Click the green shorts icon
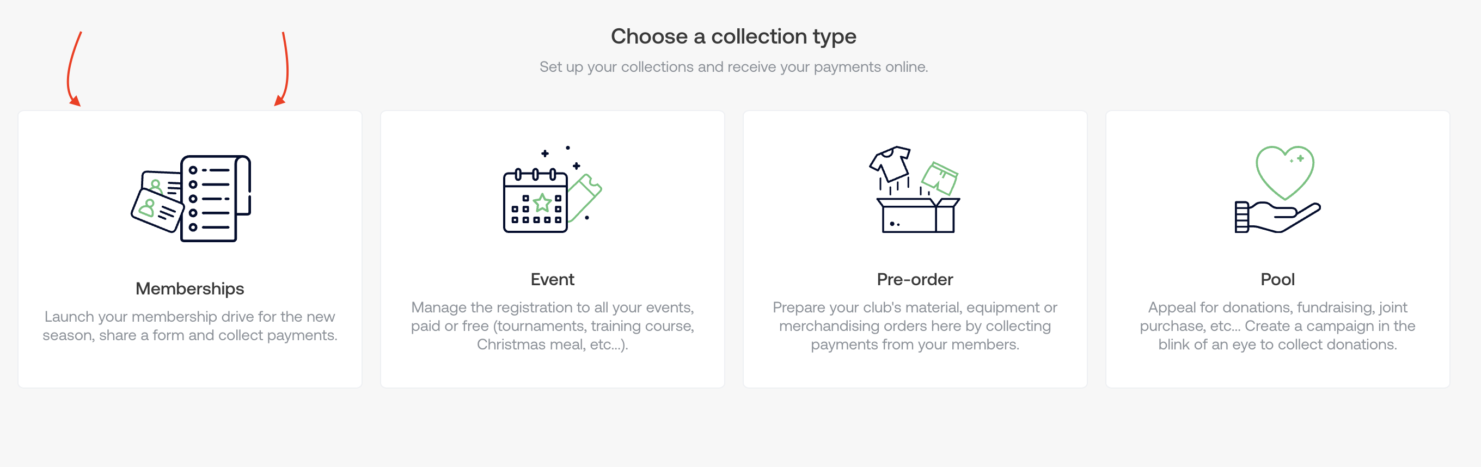1481x467 pixels. 939,178
